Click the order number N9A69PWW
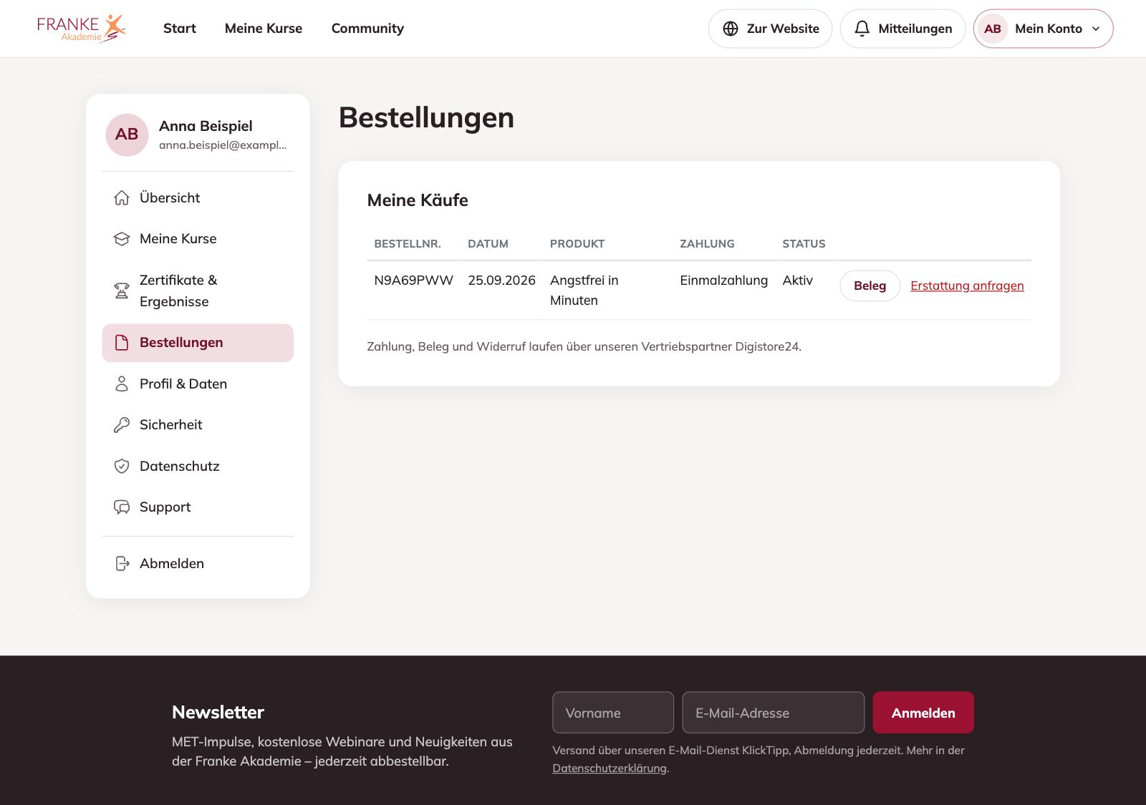Viewport: 1146px width, 805px height. pyautogui.click(x=414, y=280)
